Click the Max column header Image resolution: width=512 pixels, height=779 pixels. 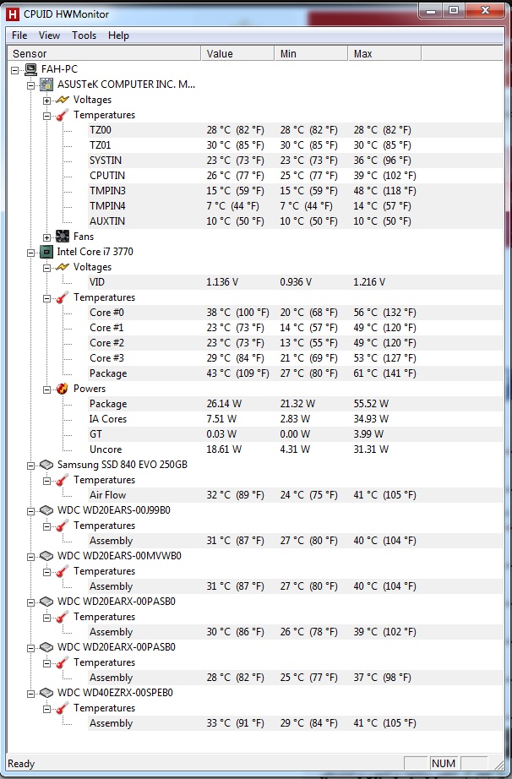point(384,54)
